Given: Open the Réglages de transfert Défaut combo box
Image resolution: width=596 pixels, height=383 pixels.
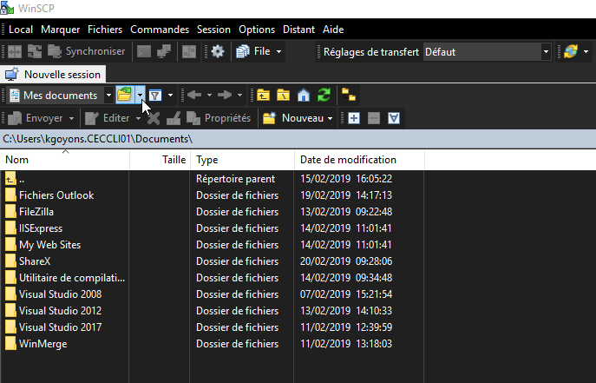Looking at the screenshot, I should point(486,51).
